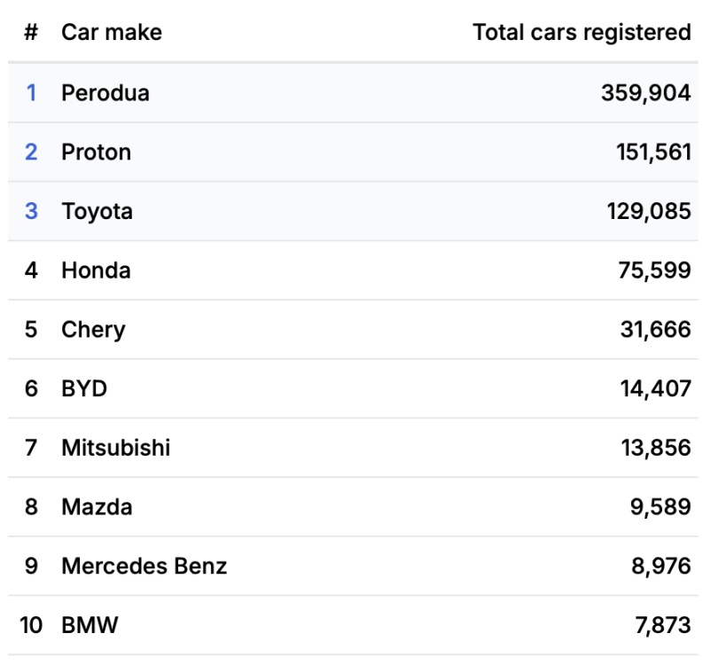Select the Perodua car make name
The width and height of the screenshot is (711, 665).
[x=105, y=93]
